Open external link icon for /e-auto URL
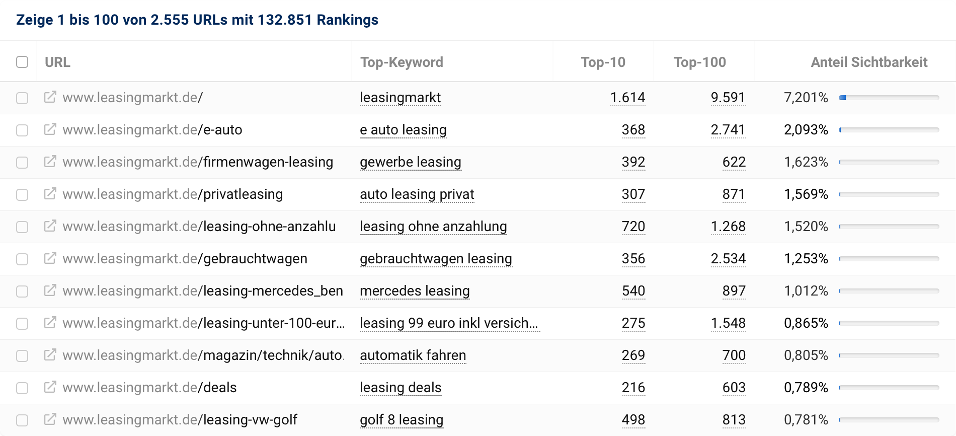Viewport: 956px width, 436px height. click(x=50, y=129)
